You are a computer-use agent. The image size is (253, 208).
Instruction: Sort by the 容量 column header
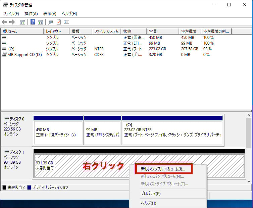163,31
